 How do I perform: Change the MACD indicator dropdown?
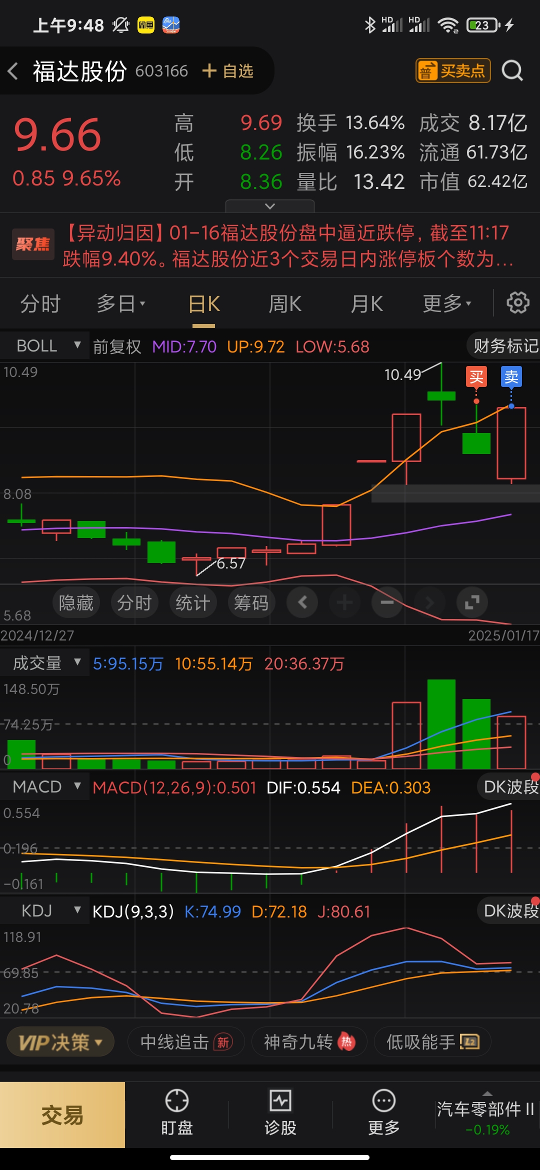pos(44,786)
